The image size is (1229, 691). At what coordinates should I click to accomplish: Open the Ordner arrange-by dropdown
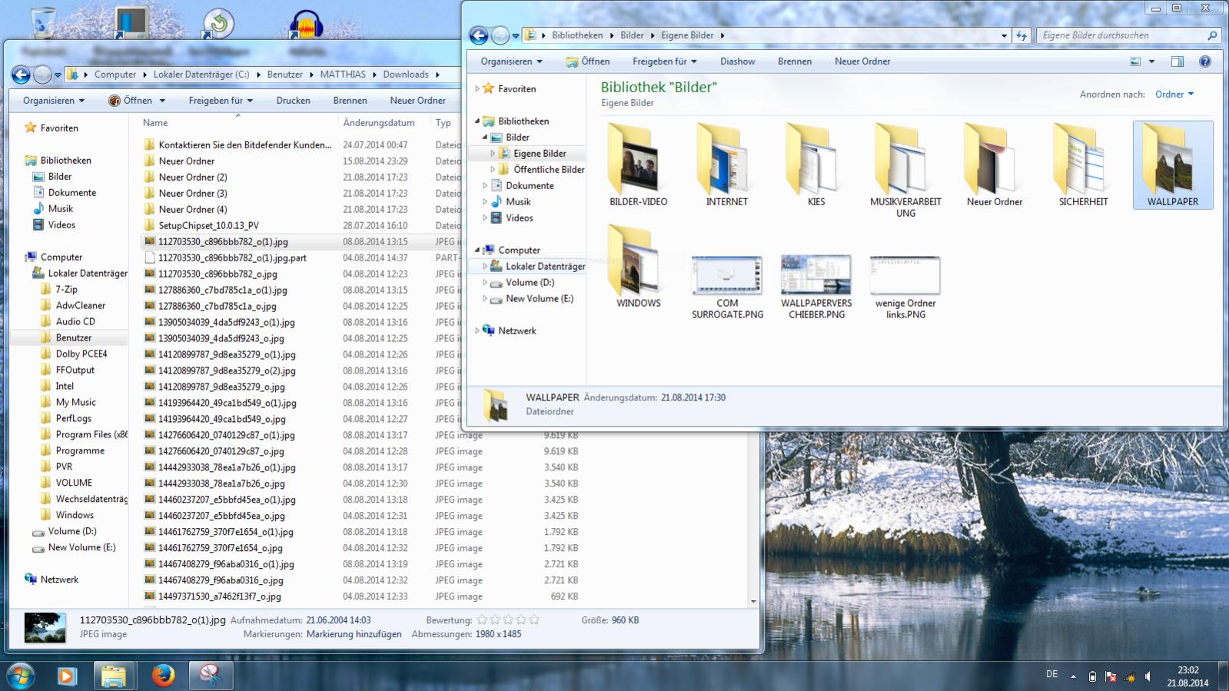click(x=1174, y=95)
